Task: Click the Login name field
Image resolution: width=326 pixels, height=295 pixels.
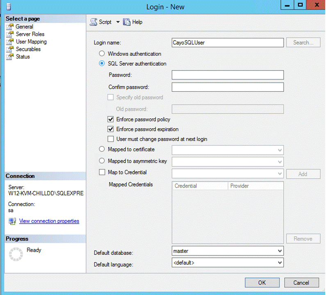Action: [228, 43]
